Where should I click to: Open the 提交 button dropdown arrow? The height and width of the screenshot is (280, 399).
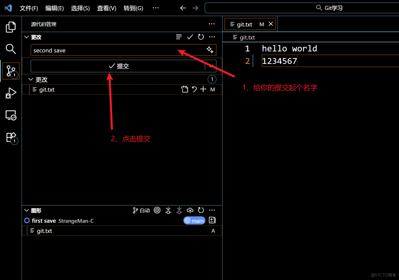[x=211, y=66]
